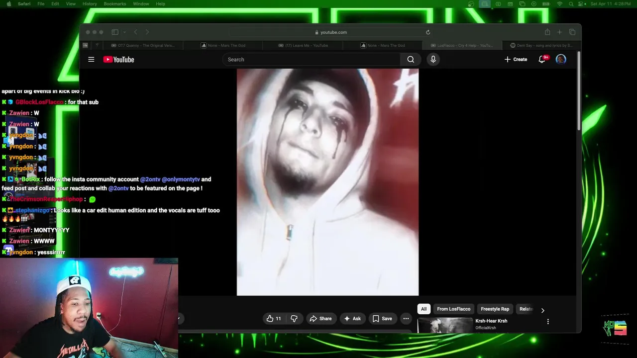Screen dimensions: 637x358
Task: Select the 'Freestyle Rap' filter chip
Action: pos(495,309)
